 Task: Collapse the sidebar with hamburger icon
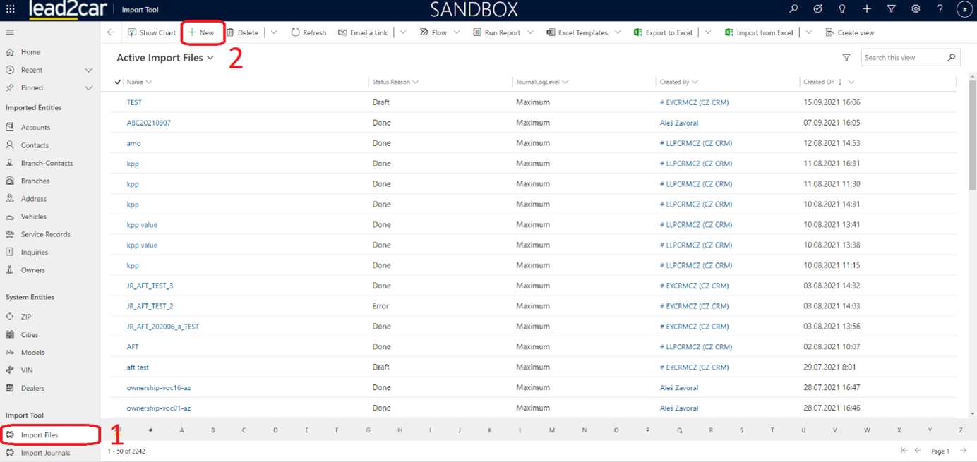point(10,32)
